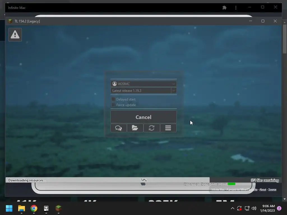Maximize the TL 154.2 Legacy window
This screenshot has height=215, width=287.
pyautogui.click(x=263, y=21)
